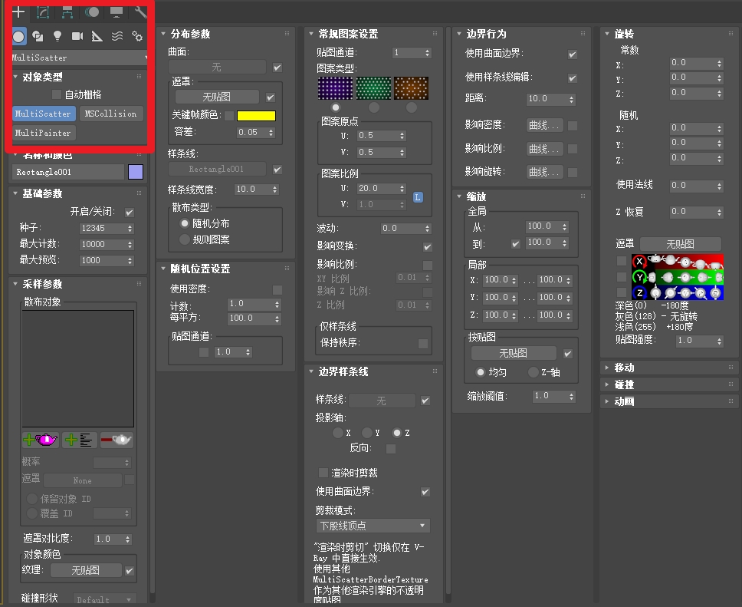This screenshot has height=607, width=742.
Task: Toggle the L lock for pattern scale
Action: pos(417,197)
